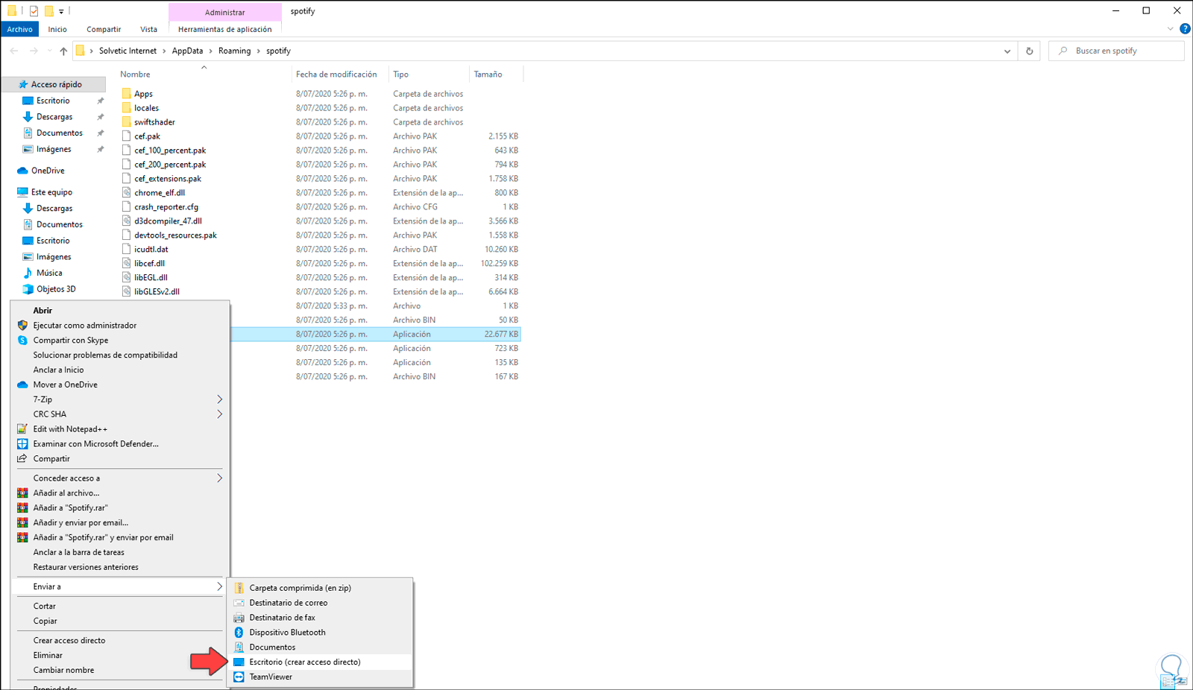Select Este equipo in the navigation pane

[x=51, y=192]
